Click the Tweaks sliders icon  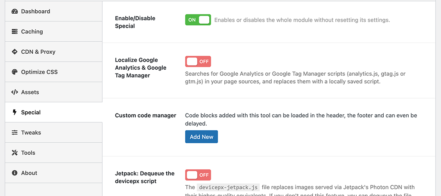click(x=15, y=133)
